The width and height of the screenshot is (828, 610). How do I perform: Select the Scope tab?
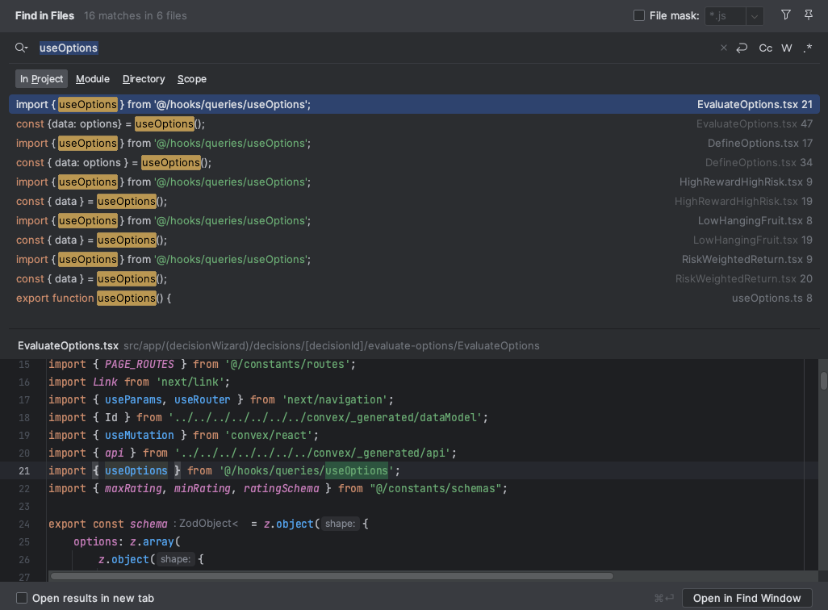192,79
